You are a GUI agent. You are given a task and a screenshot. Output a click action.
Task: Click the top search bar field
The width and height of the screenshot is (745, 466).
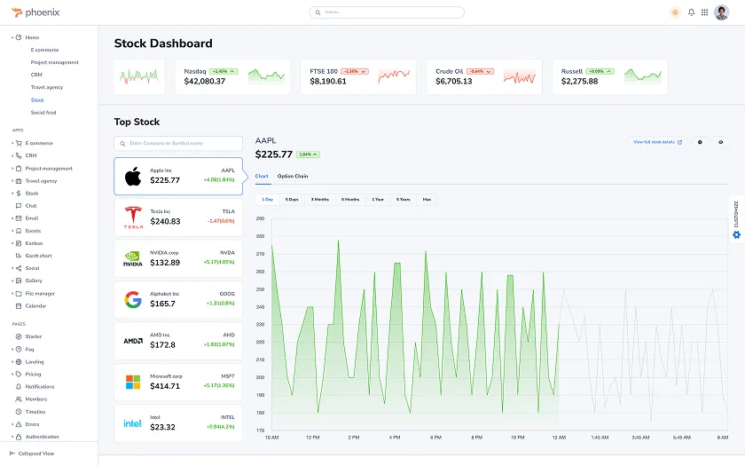387,12
